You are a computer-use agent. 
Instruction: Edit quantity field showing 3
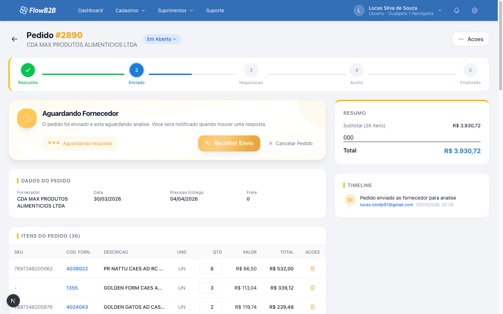(211, 288)
